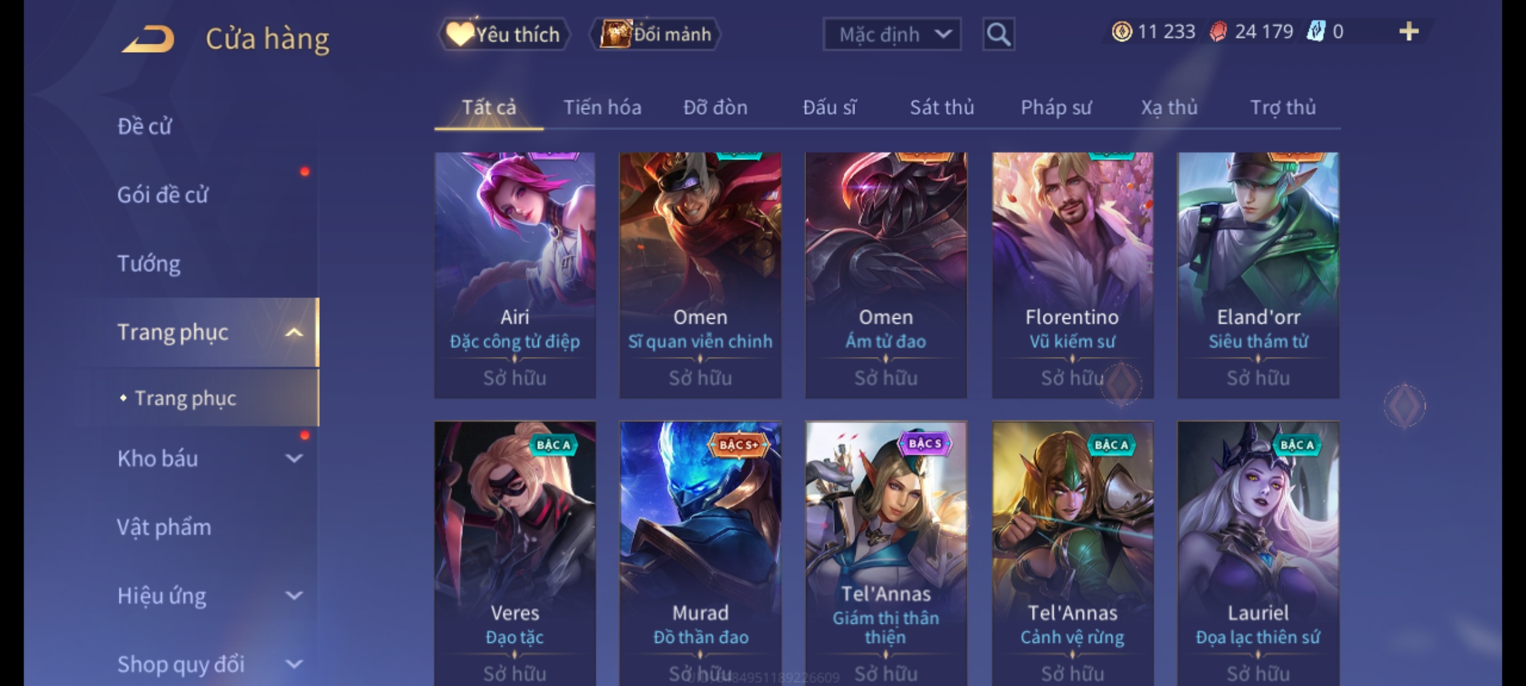Collapse the Trang phục sidebar section
Viewport: 1526px width, 686px height.
click(294, 332)
